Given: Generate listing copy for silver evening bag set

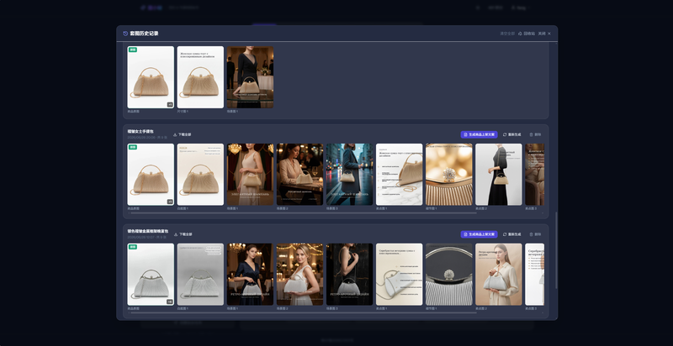Looking at the screenshot, I should [x=479, y=234].
